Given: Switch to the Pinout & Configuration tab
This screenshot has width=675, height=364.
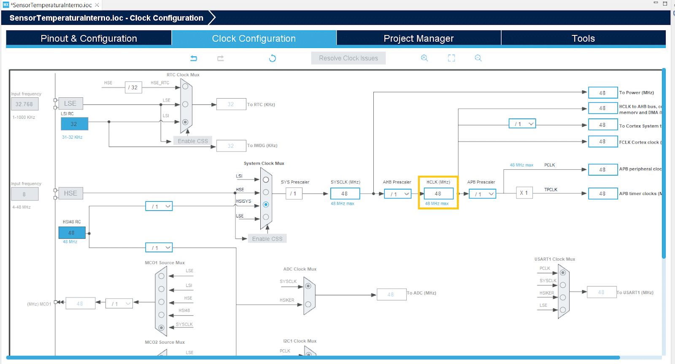Looking at the screenshot, I should (89, 38).
